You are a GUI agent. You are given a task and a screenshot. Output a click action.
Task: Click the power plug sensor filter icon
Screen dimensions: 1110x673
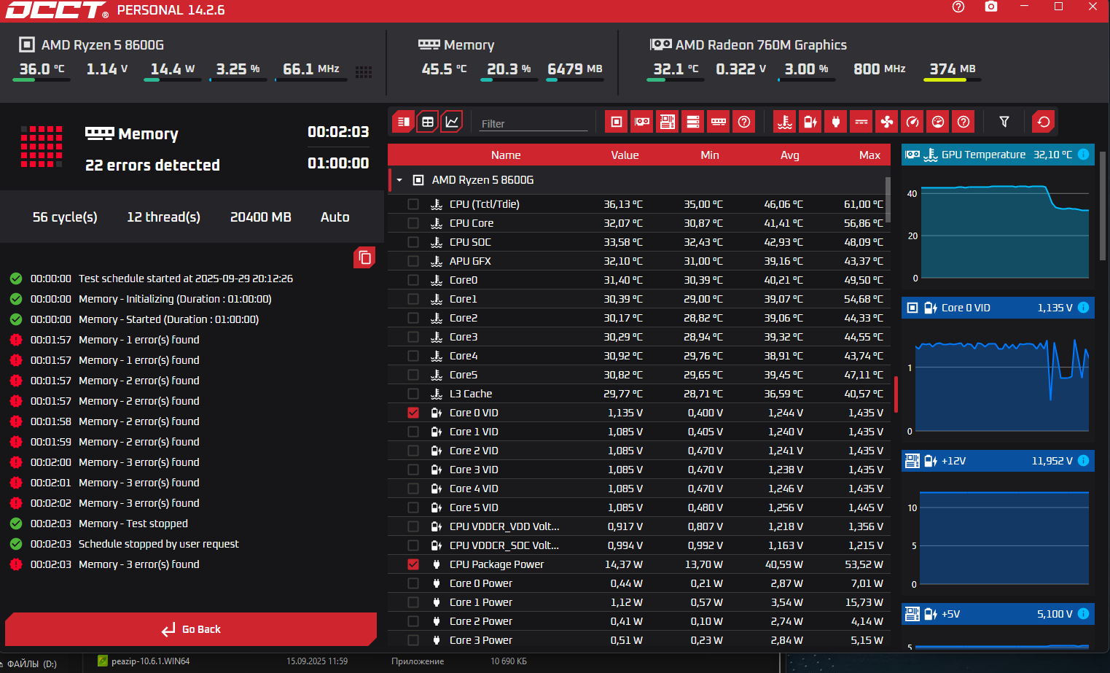835,122
